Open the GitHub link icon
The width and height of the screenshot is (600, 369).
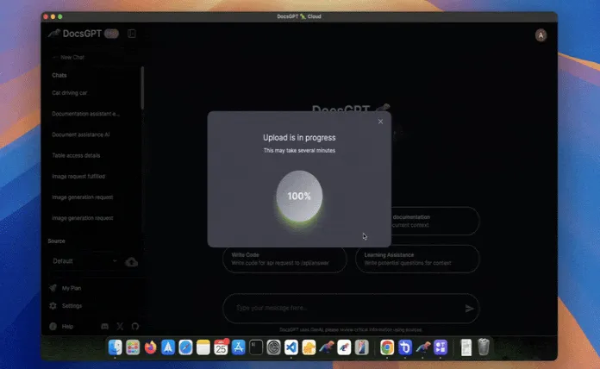134,327
